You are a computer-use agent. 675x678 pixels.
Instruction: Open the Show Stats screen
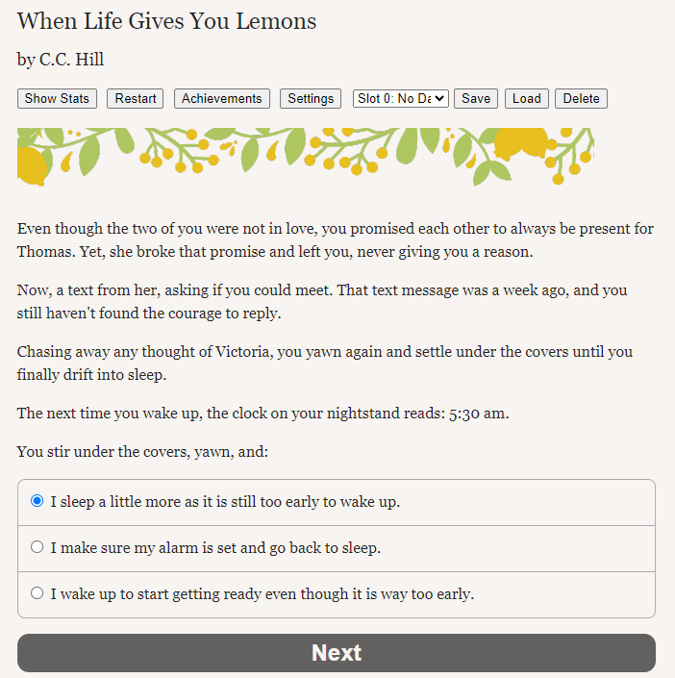(x=57, y=99)
